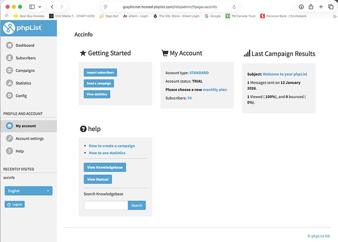This screenshot has width=338, height=242.
Task: Click the Search Knowledgebase text field
Action: (x=106, y=205)
